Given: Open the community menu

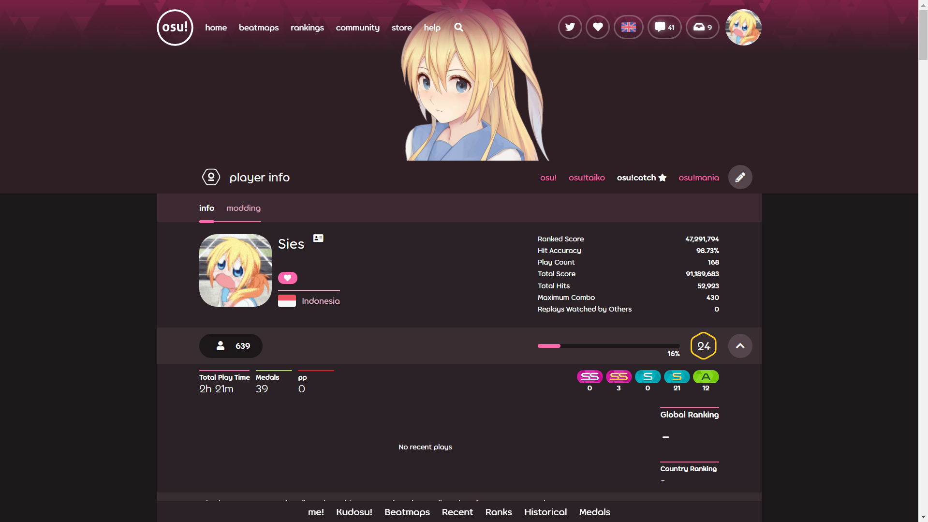Looking at the screenshot, I should pyautogui.click(x=358, y=28).
